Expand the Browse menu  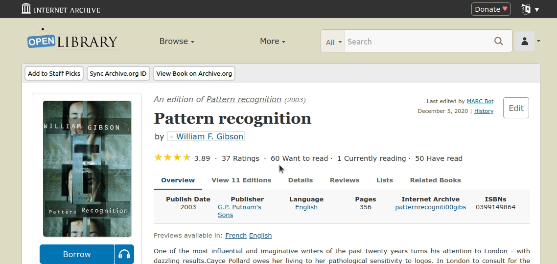click(177, 41)
